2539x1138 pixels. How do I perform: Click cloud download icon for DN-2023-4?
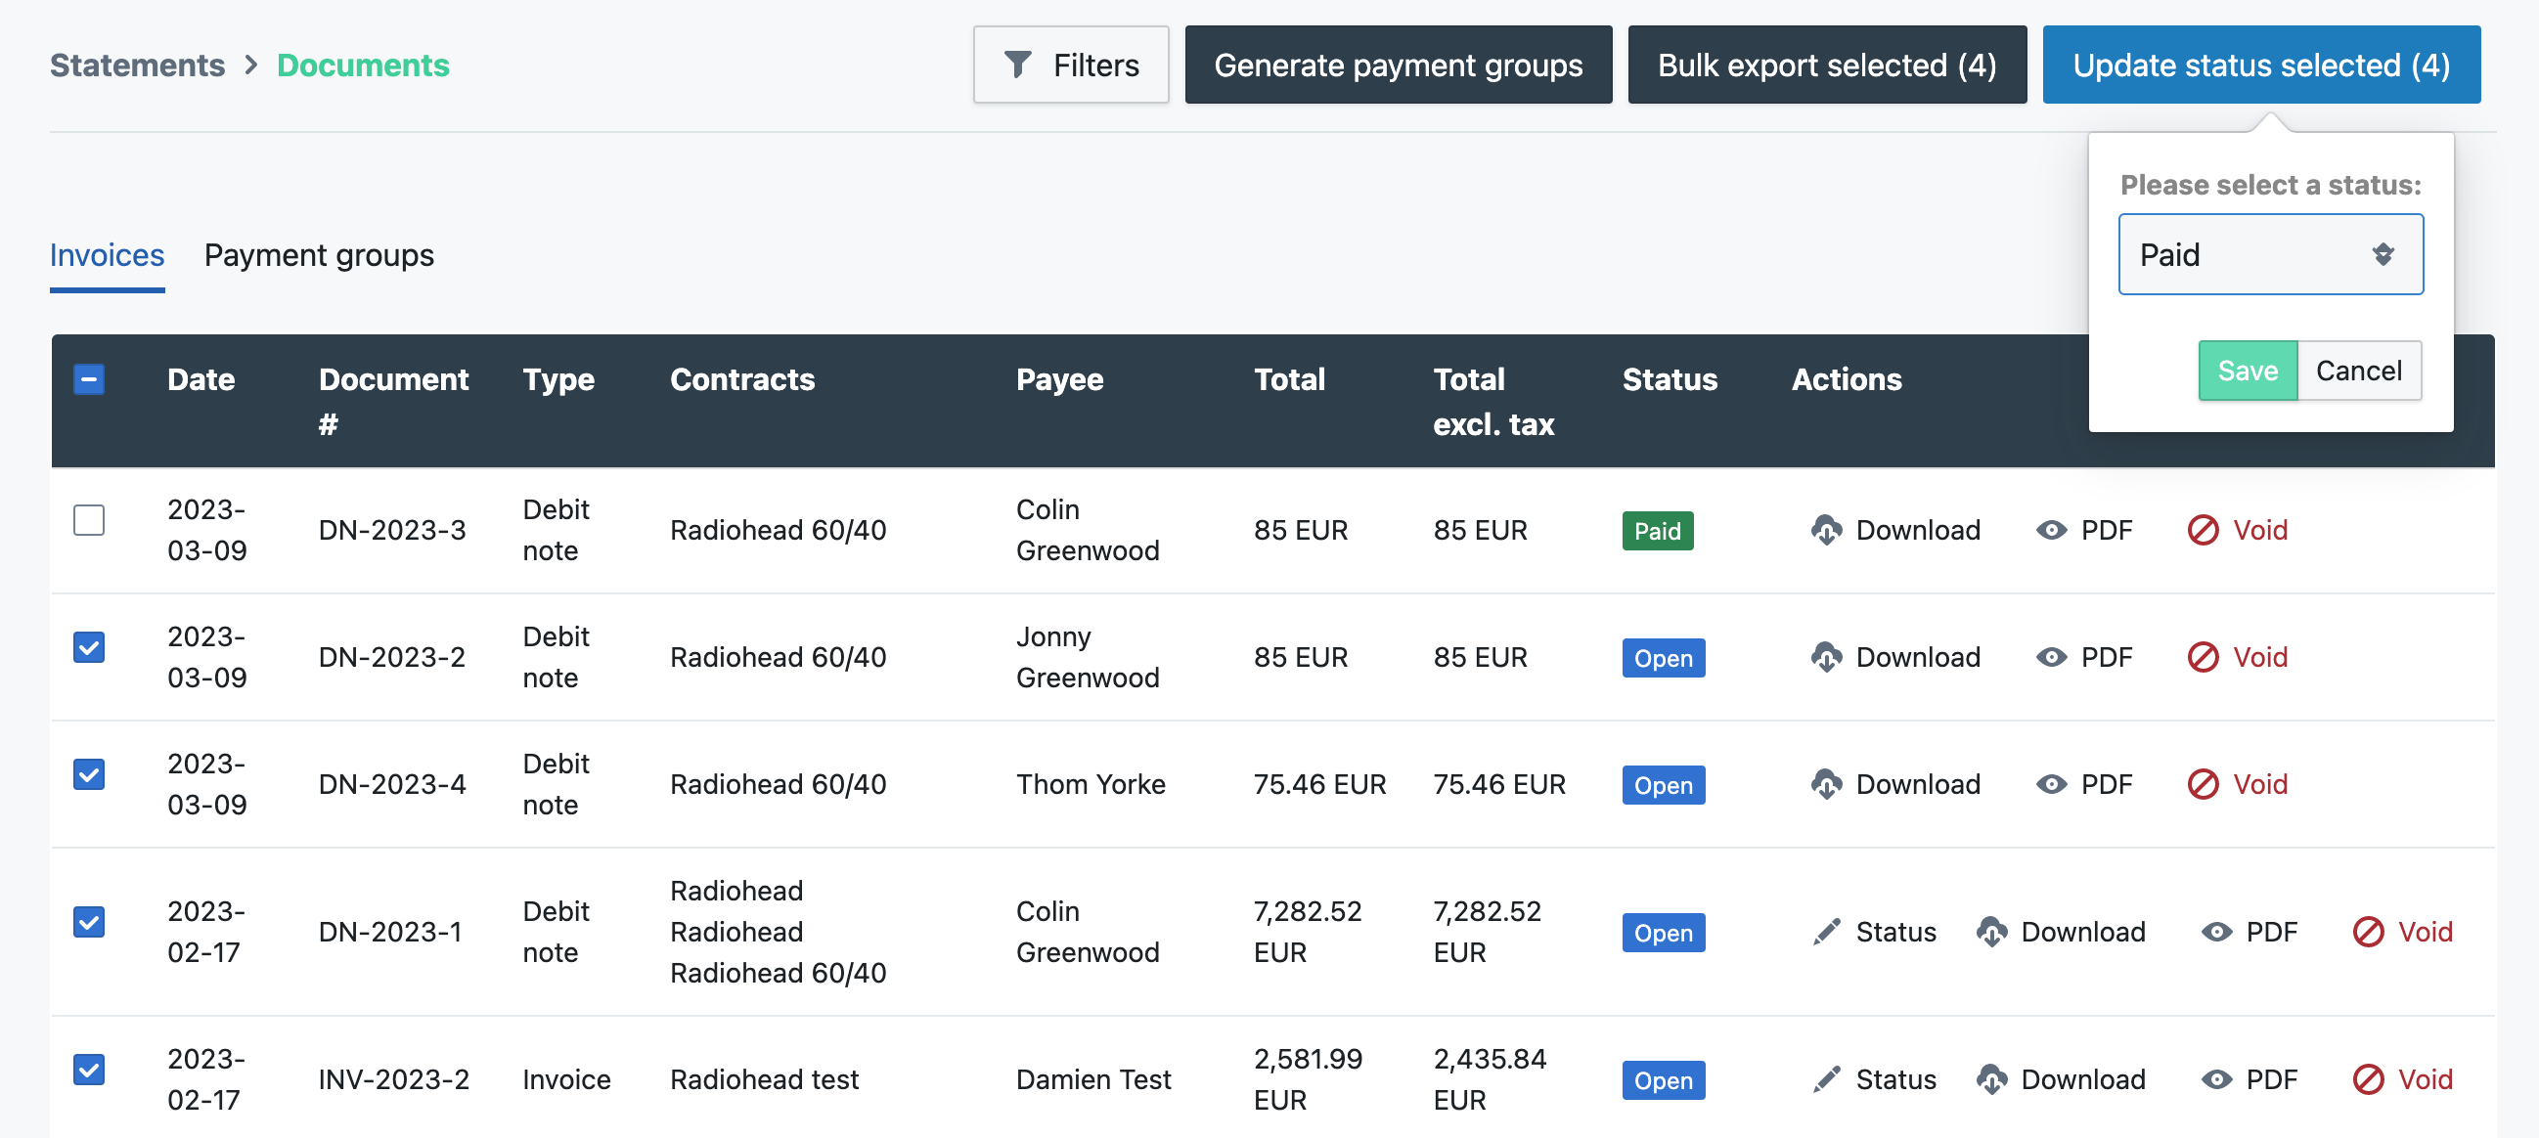1825,784
